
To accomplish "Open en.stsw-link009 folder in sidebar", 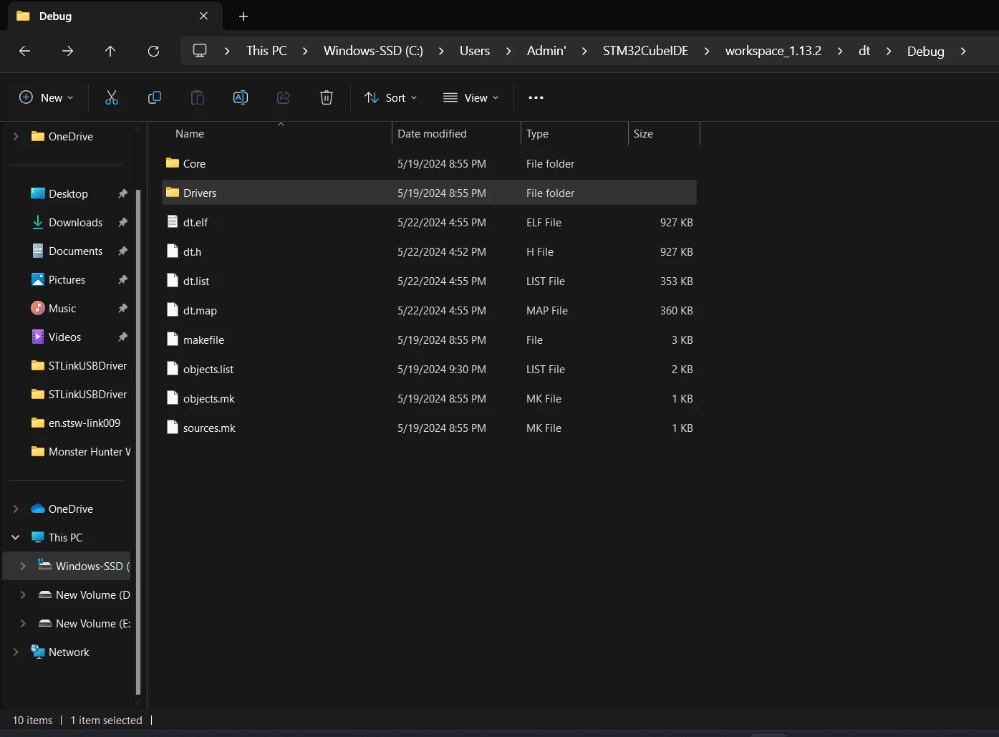I will (x=76, y=423).
